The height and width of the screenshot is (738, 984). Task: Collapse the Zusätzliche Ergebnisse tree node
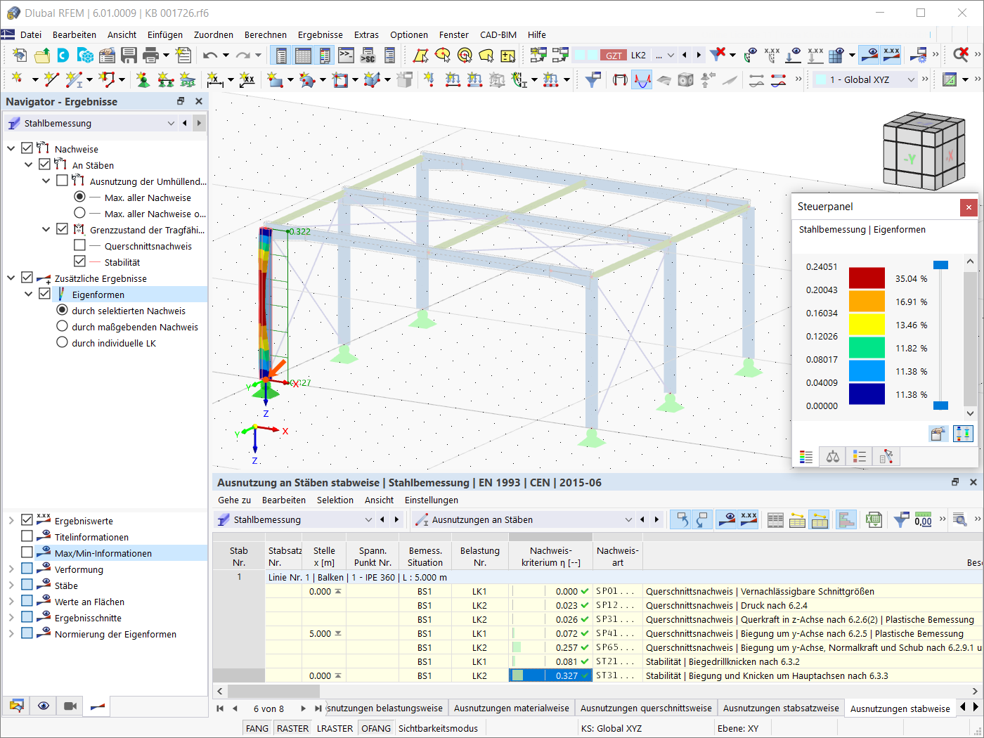[x=11, y=278]
